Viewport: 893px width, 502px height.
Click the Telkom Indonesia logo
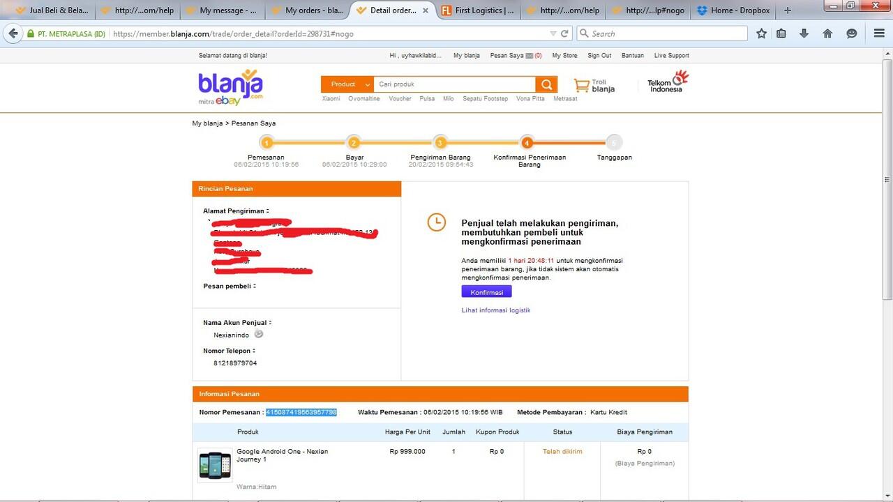pos(668,82)
